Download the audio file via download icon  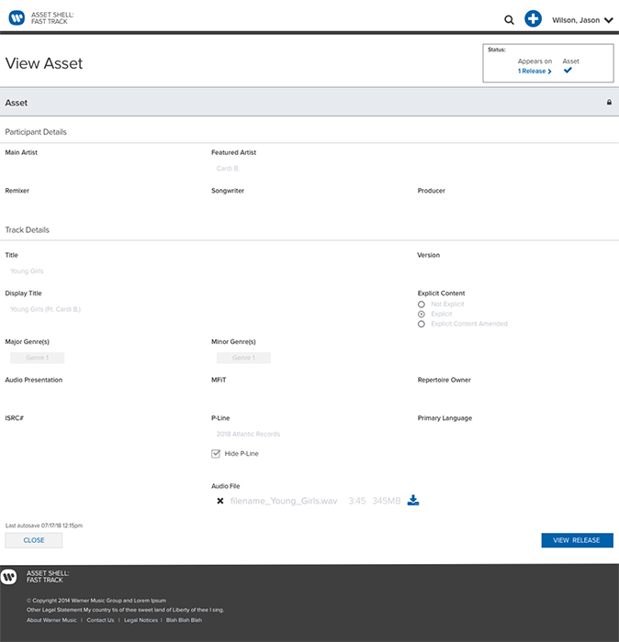(x=413, y=501)
